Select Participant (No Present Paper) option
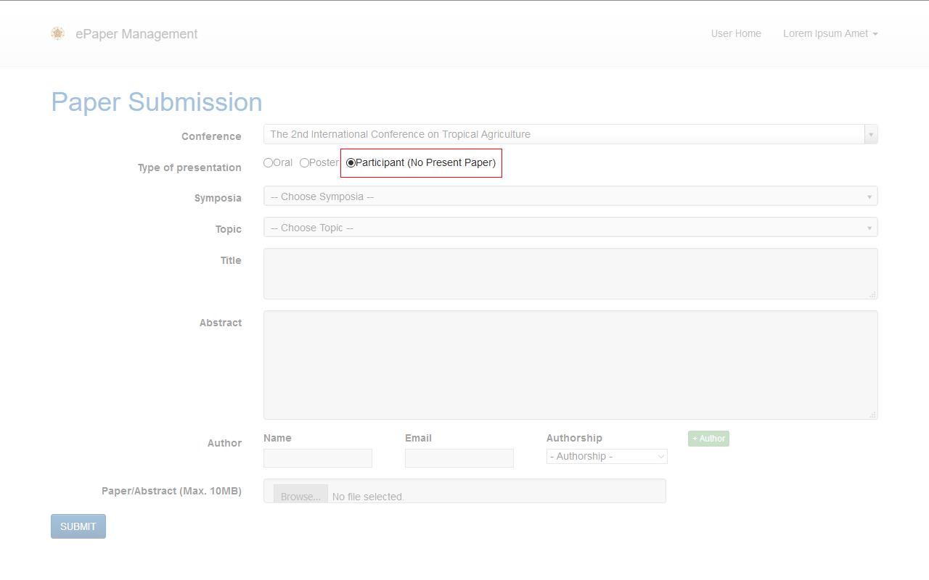This screenshot has height=580, width=929. point(351,163)
